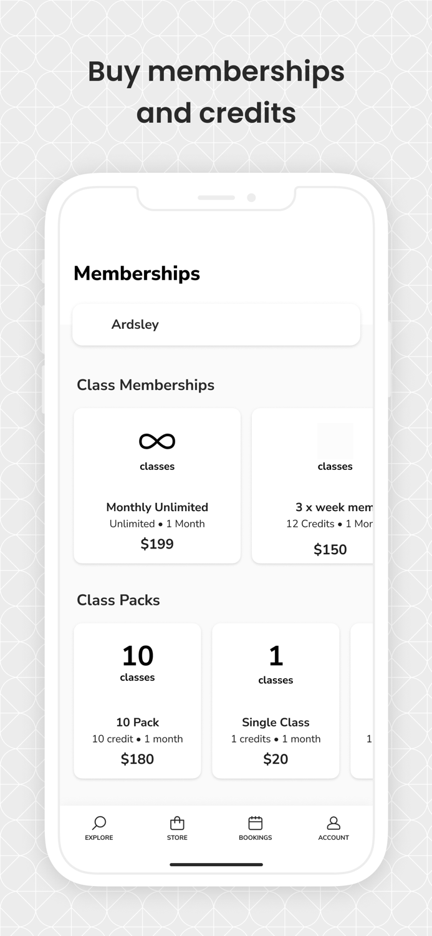
Task: Pick the 3 x week membership title
Action: point(334,507)
